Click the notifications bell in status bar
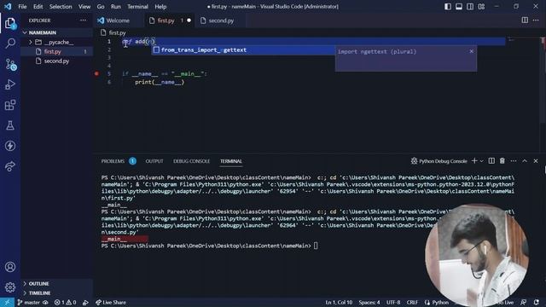 pos(537,303)
